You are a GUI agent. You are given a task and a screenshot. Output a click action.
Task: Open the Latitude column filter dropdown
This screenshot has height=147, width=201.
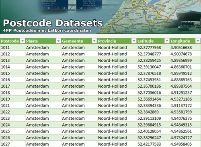coord(167,41)
